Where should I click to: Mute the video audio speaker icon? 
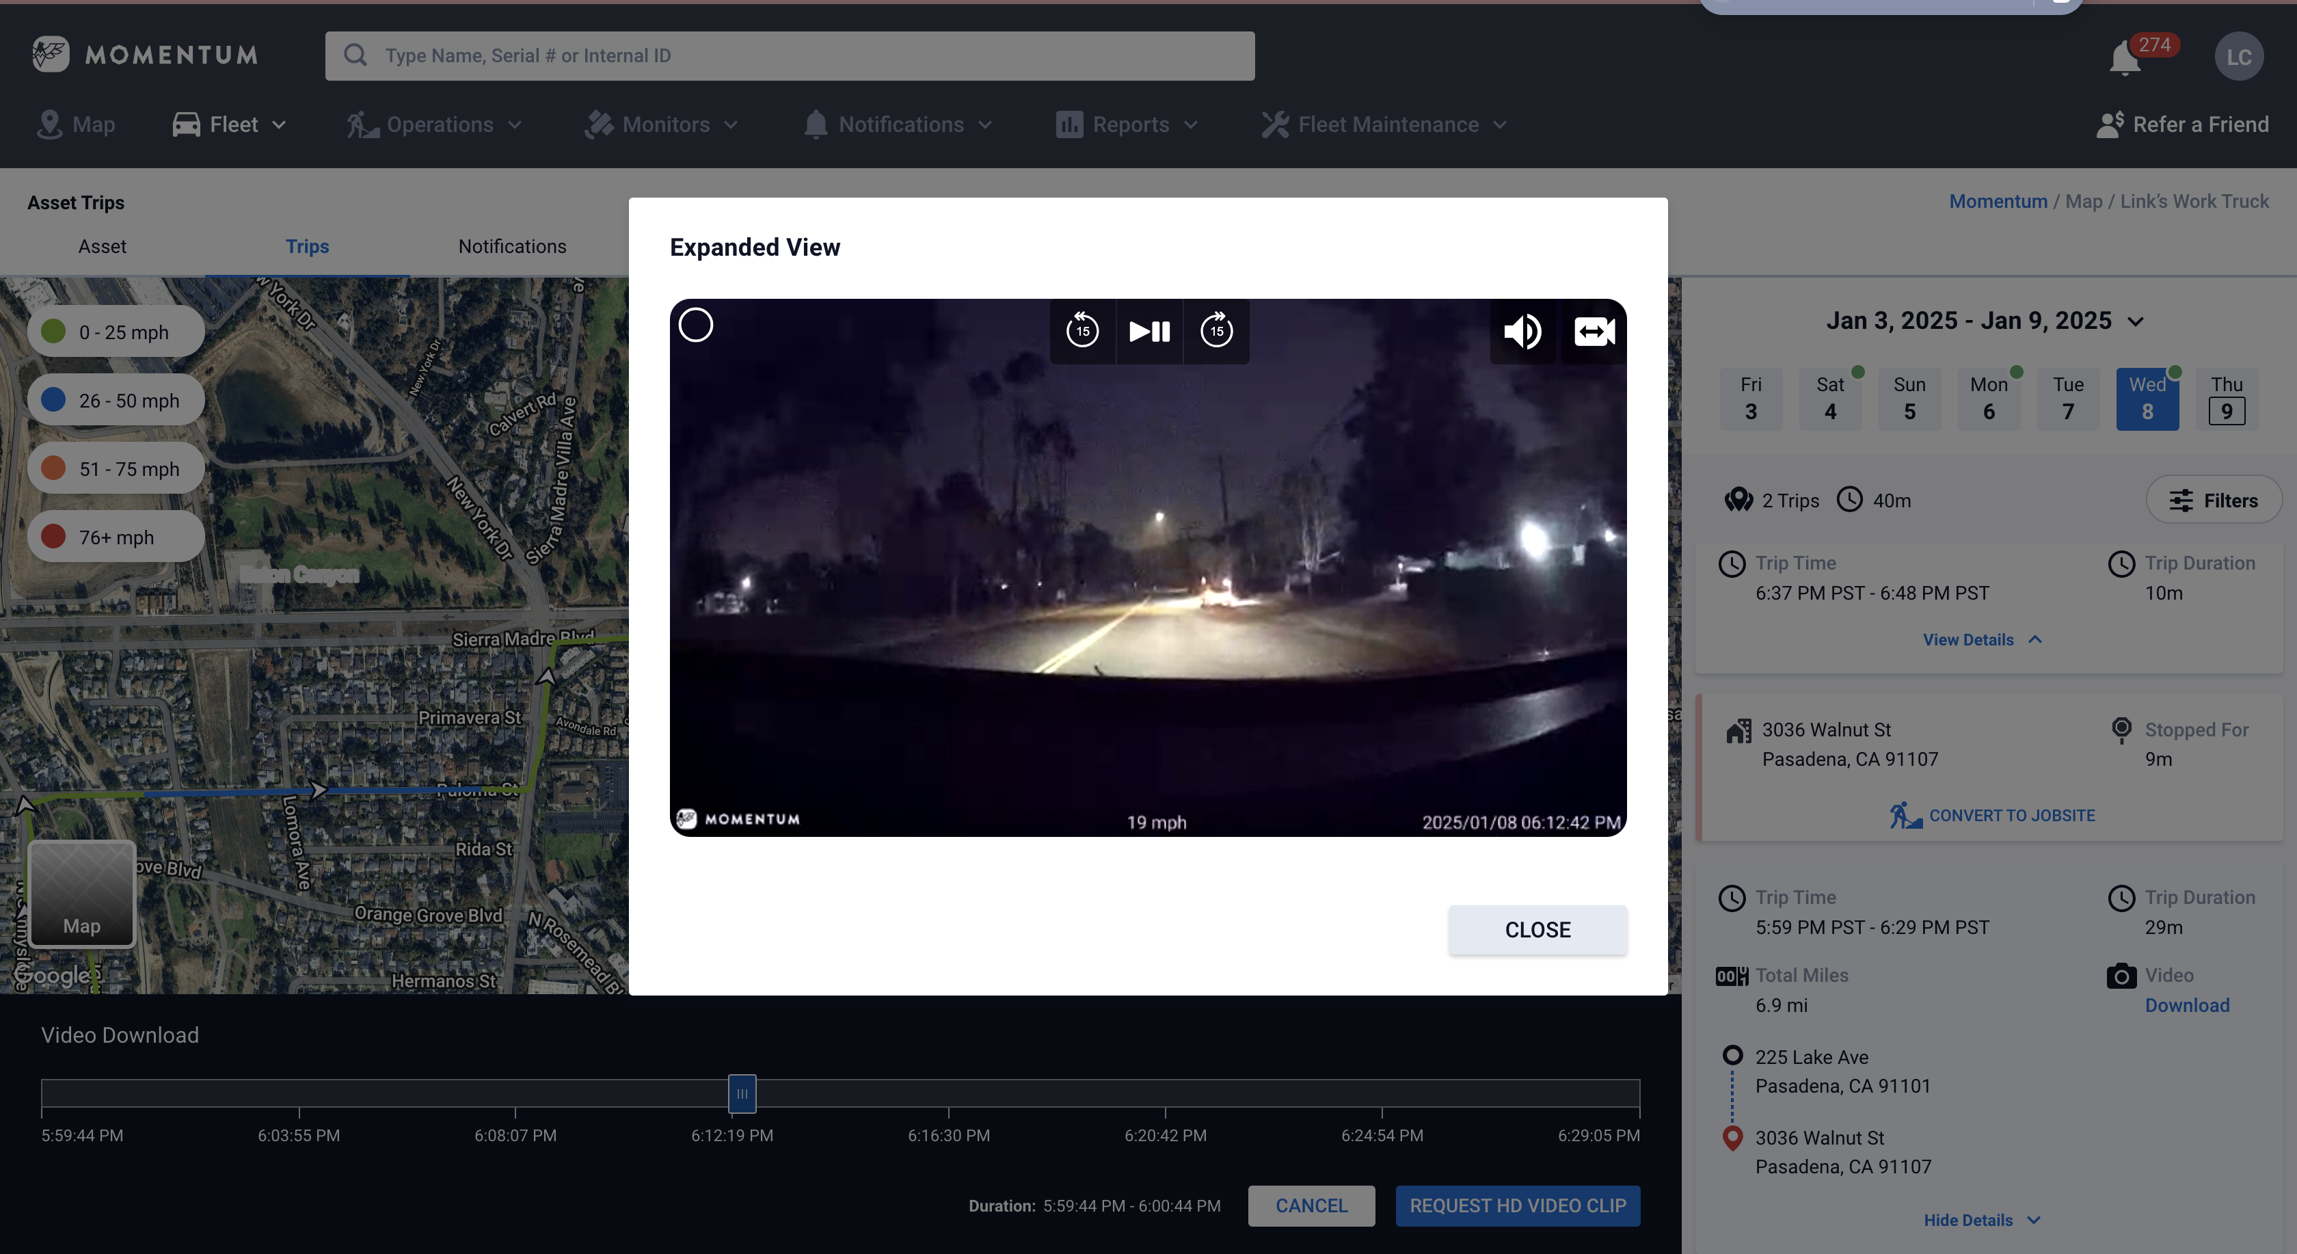click(1522, 331)
